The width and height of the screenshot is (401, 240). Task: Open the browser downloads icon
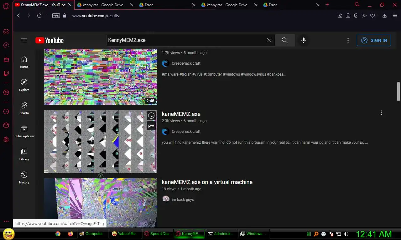(384, 16)
